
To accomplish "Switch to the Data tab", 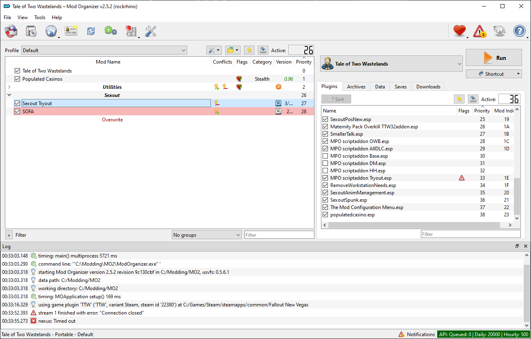I will pos(380,87).
